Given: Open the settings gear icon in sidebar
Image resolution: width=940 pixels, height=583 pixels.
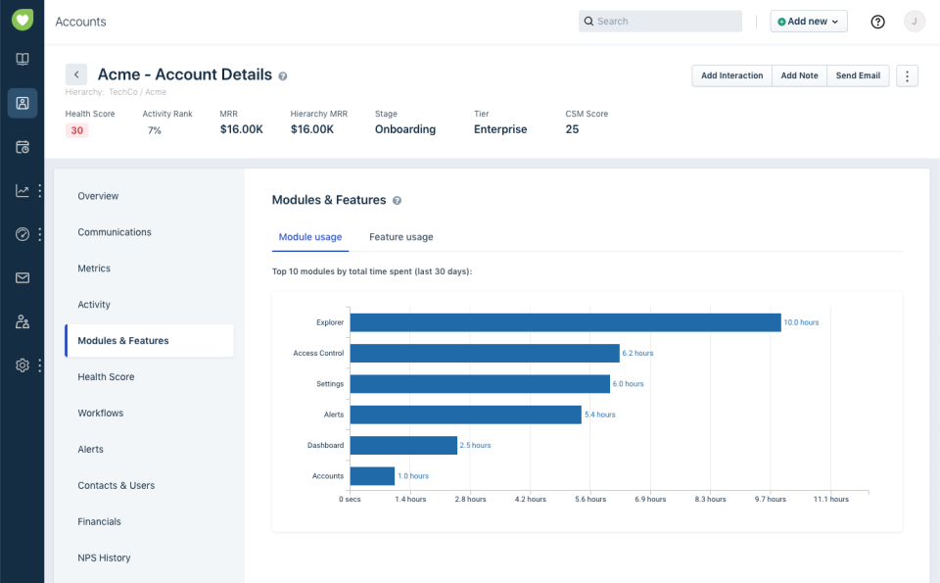Looking at the screenshot, I should point(22,364).
